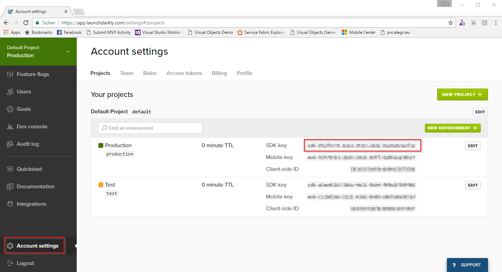Click the PDF extension icon in toolbar
502x272 pixels.
coord(485,23)
